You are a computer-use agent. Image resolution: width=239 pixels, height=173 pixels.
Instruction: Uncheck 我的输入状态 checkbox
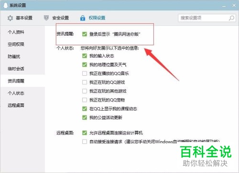(85, 56)
